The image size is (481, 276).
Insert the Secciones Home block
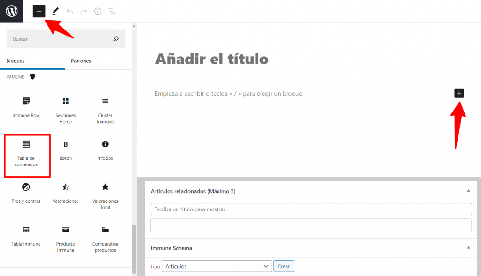pos(66,110)
